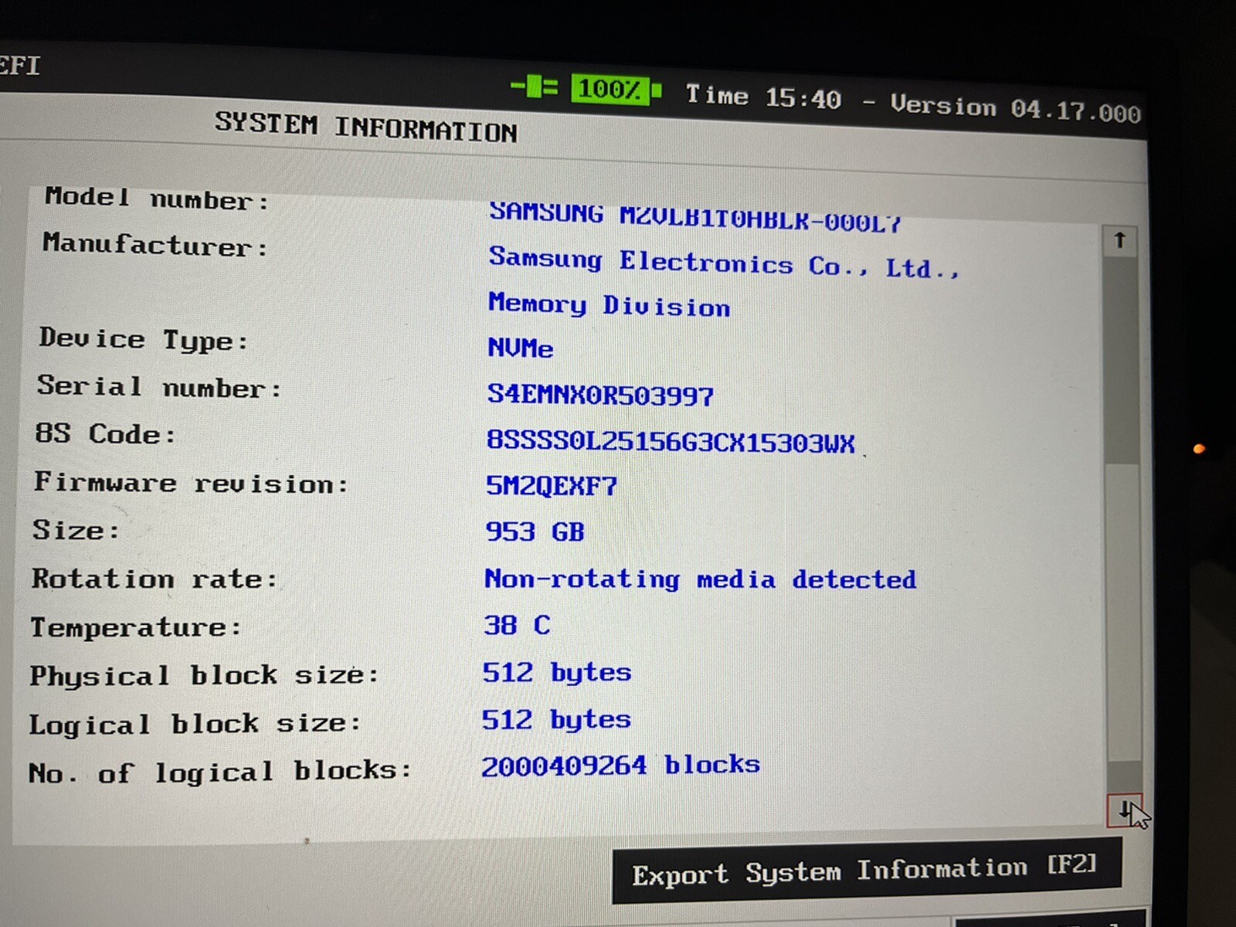Viewport: 1236px width, 927px height.
Task: Select Samsung Electronics Co., Ltd., text
Action: (724, 263)
